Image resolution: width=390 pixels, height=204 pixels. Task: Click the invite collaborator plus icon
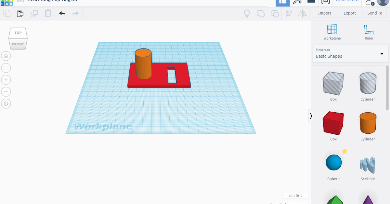370,3
